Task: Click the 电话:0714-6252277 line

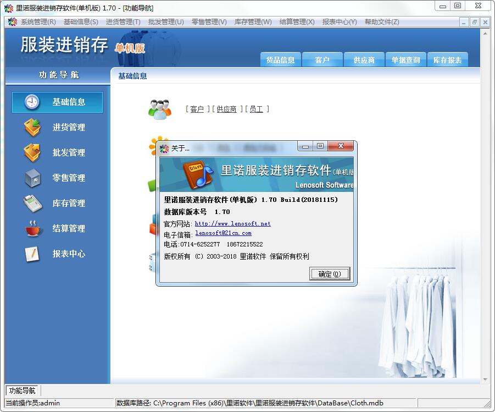Action: click(213, 244)
